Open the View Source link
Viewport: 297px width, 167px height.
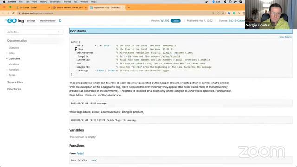(286, 37)
